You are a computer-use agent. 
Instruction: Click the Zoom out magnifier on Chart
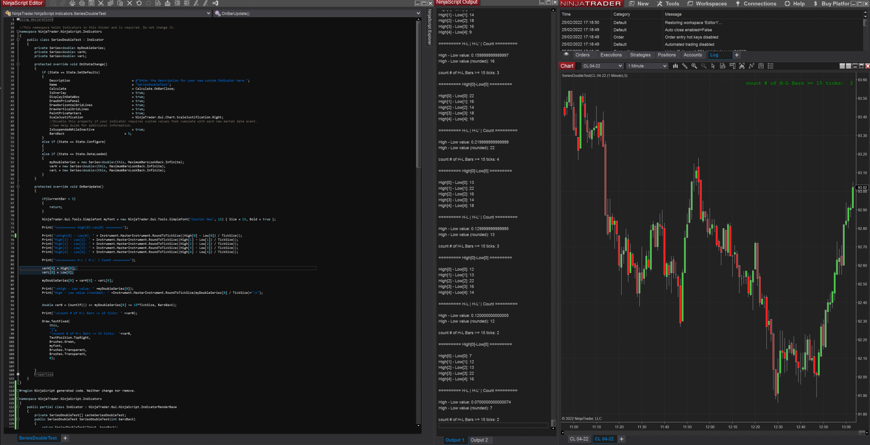704,66
